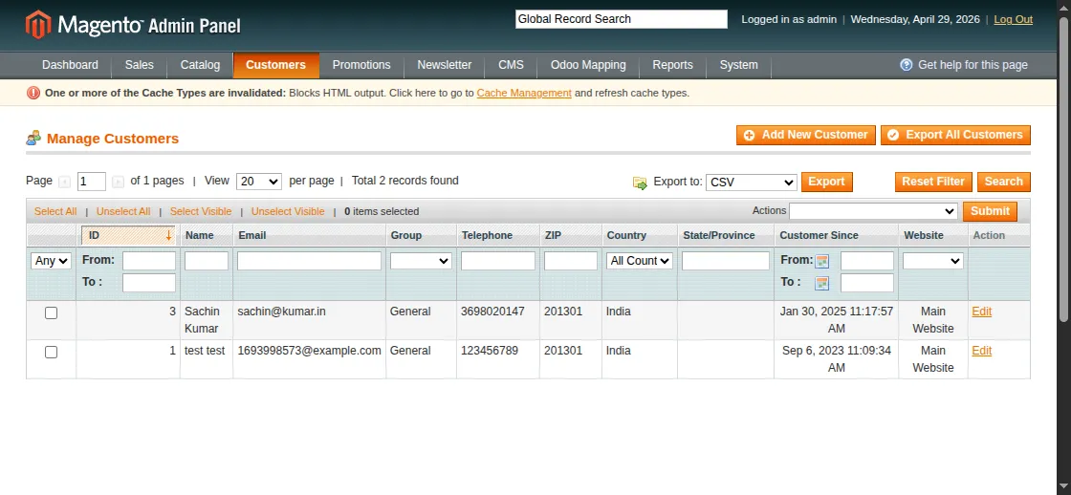Image resolution: width=1071 pixels, height=495 pixels.
Task: Click the next page arrow icon
Action: tap(118, 182)
